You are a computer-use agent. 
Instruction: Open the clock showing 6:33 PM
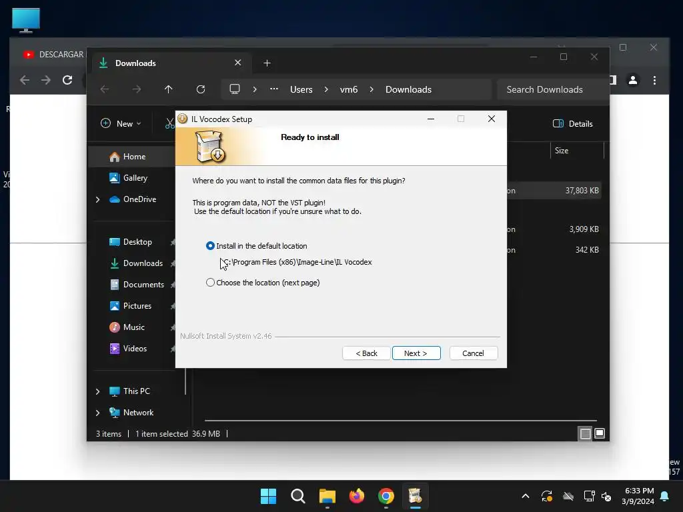pyautogui.click(x=638, y=496)
